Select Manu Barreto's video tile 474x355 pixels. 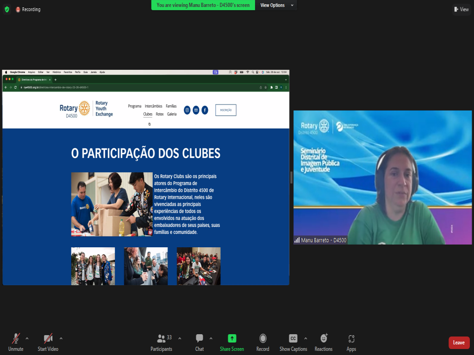[382, 177]
